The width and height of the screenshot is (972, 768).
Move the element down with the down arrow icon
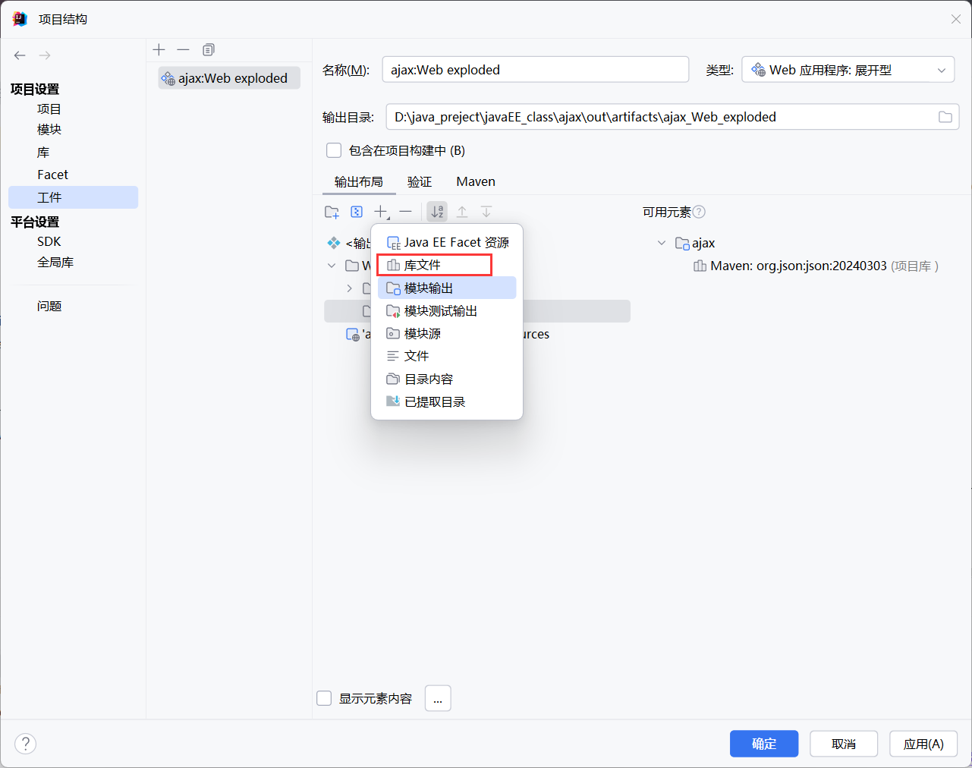pos(486,212)
